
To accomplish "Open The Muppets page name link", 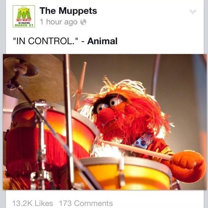I will pyautogui.click(x=68, y=11).
